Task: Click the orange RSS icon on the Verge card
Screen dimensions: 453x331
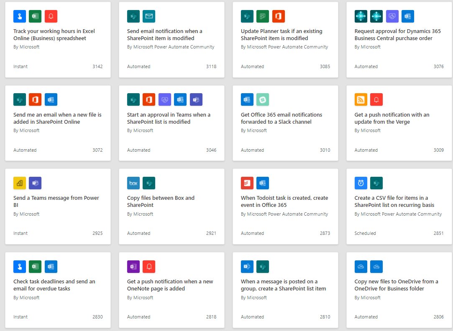Action: click(x=361, y=99)
